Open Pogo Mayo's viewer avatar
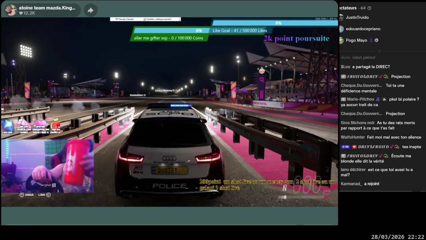The width and height of the screenshot is (426, 240). (341, 40)
